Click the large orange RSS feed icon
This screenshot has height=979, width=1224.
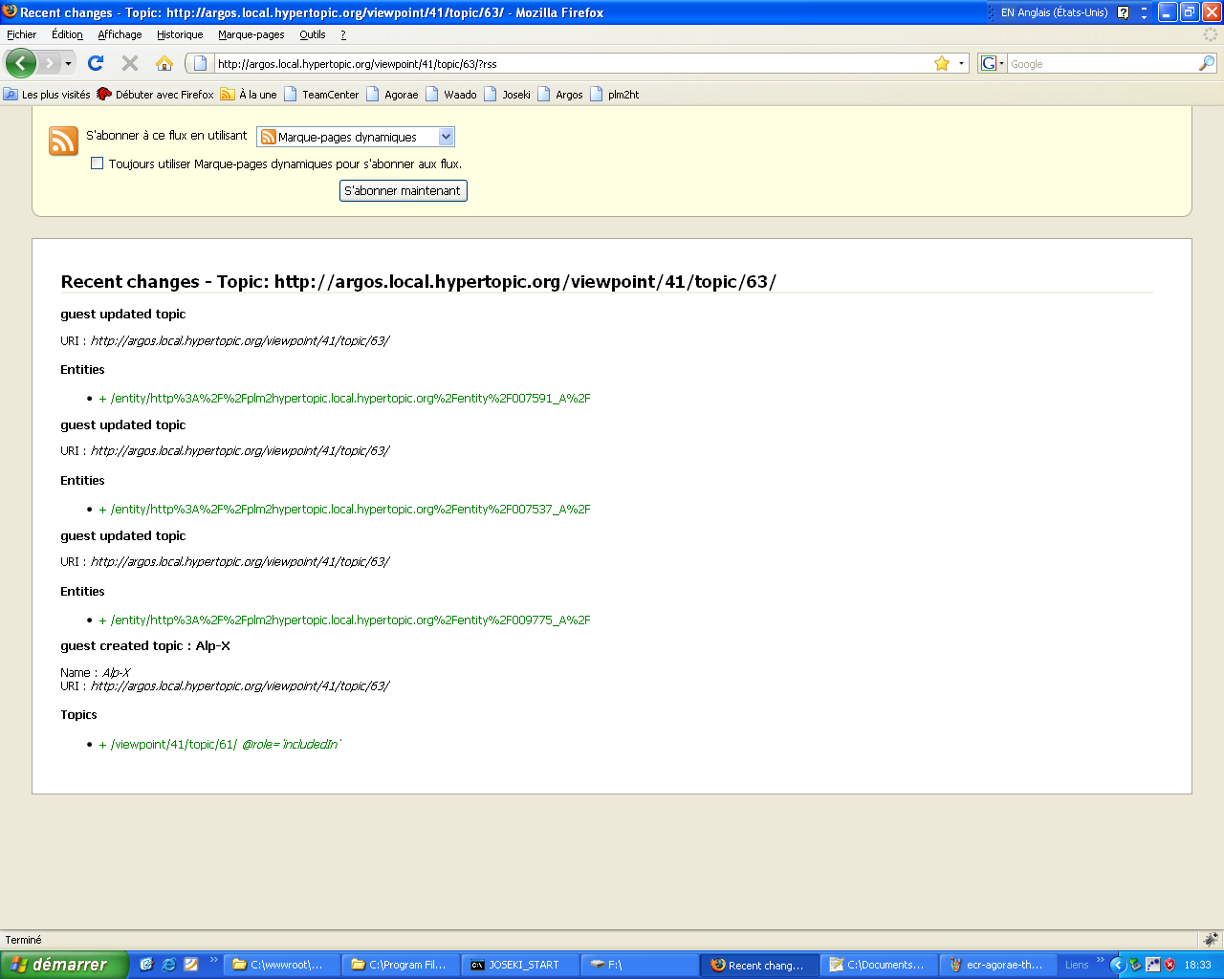[63, 141]
